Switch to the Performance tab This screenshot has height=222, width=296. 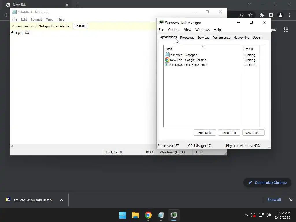pos(221,38)
